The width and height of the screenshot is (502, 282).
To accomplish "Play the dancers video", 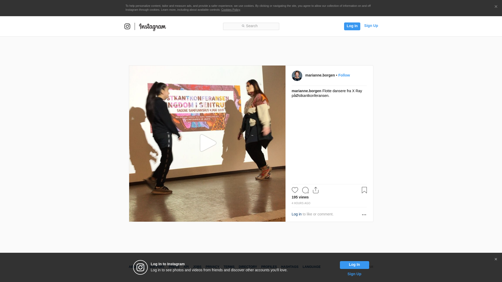I will [208, 143].
